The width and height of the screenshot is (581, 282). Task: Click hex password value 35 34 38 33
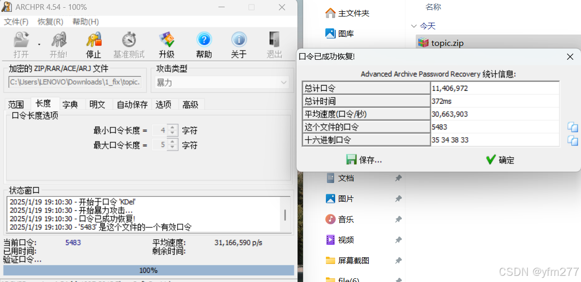(x=495, y=140)
